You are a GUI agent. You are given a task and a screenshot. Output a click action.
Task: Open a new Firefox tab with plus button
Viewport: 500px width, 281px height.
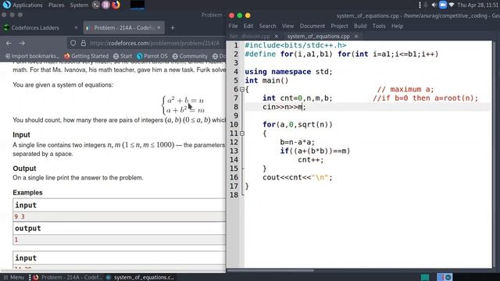173,28
